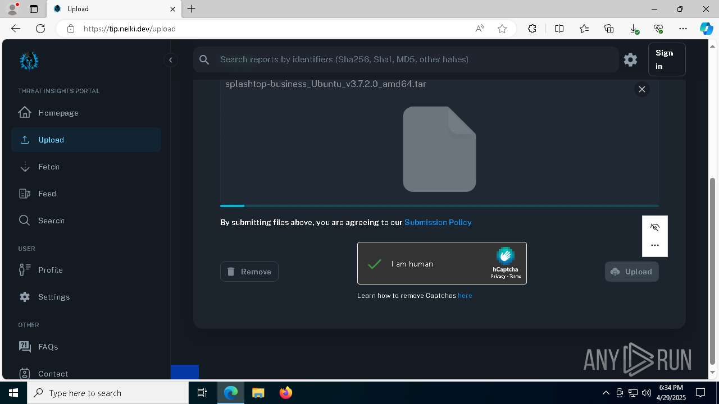The height and width of the screenshot is (404, 719).
Task: Open the Submission Policy link
Action: pyautogui.click(x=438, y=222)
